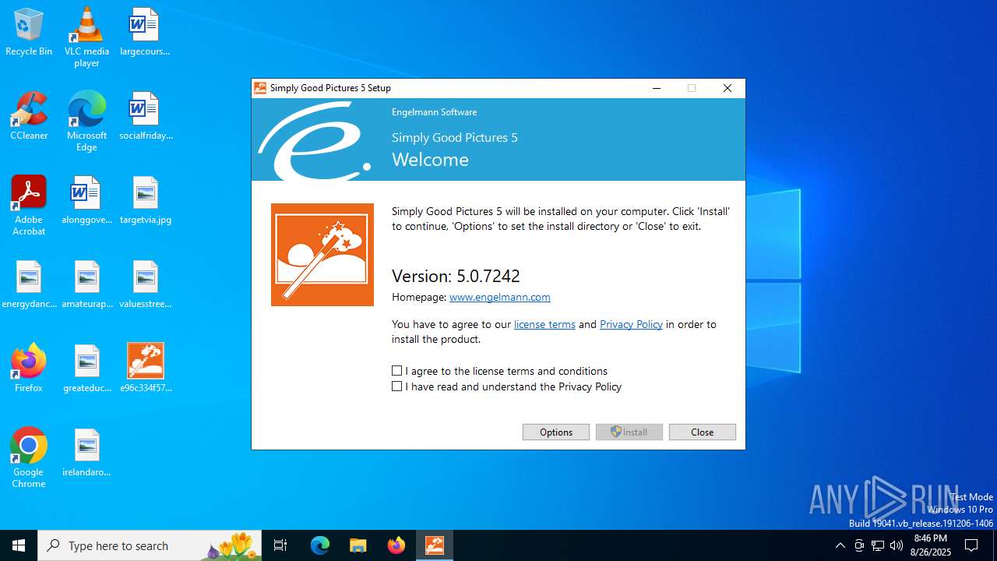Check I have read the Privacy Policy

pyautogui.click(x=396, y=386)
